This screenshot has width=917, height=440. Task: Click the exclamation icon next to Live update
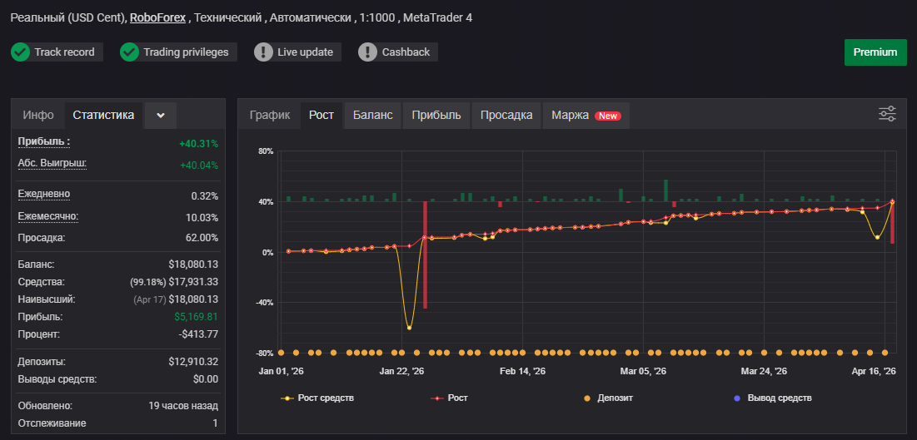pos(264,52)
